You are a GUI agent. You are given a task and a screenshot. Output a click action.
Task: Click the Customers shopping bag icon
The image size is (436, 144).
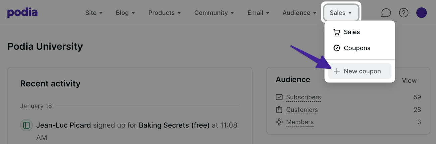(279, 110)
